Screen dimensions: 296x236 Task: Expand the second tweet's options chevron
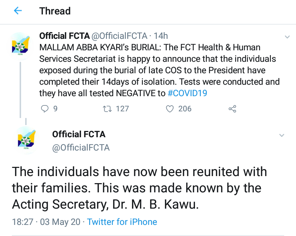coord(281,135)
